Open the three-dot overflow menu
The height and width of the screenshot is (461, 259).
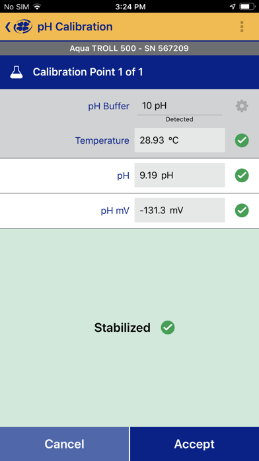[x=242, y=26]
